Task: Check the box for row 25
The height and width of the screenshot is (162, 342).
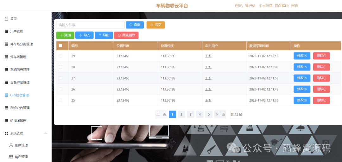Action: (x=60, y=100)
